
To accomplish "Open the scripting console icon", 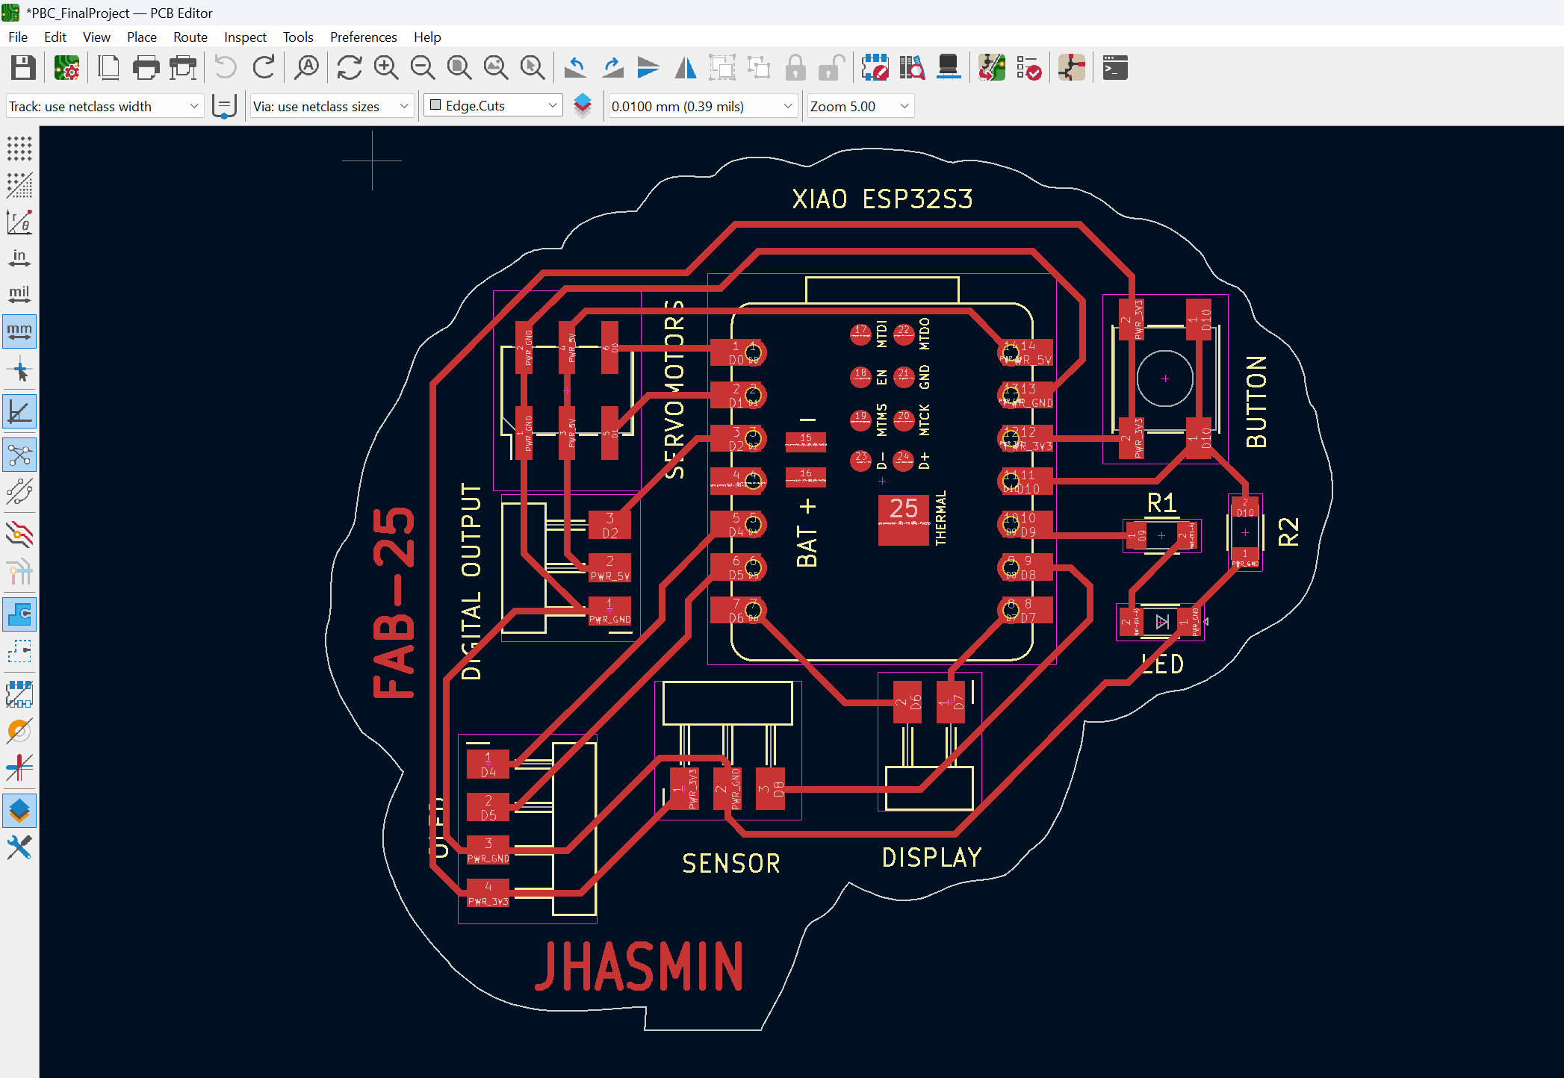I will pos(1114,68).
